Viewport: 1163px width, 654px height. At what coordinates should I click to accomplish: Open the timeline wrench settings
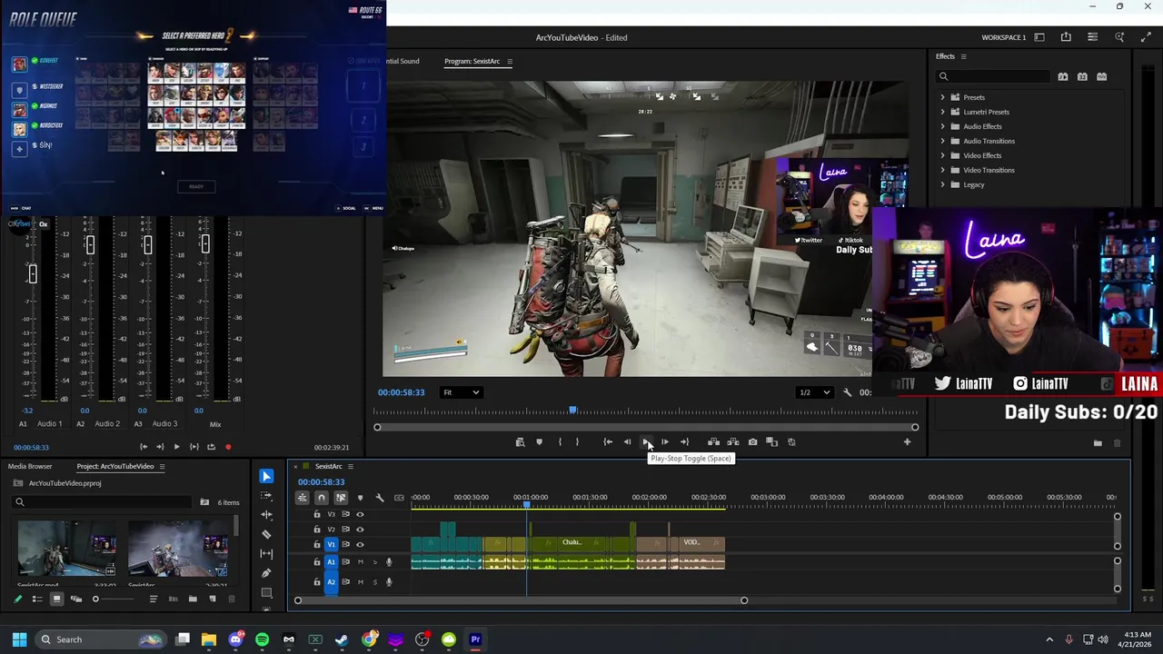pyautogui.click(x=380, y=498)
